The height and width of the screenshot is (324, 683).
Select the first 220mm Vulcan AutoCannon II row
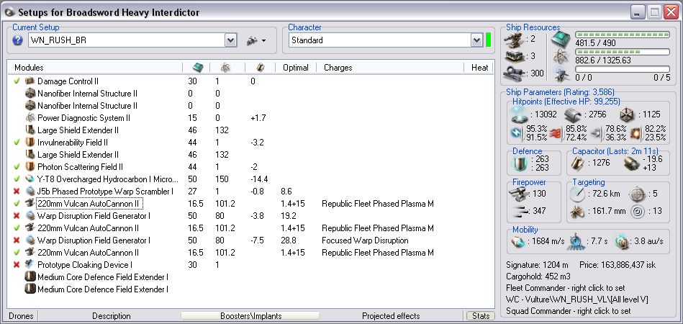251,203
